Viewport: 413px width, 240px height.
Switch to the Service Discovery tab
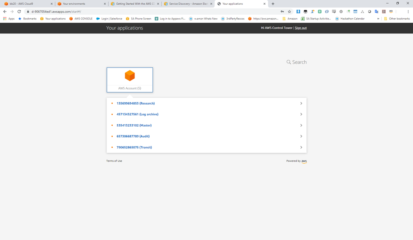coord(188,4)
